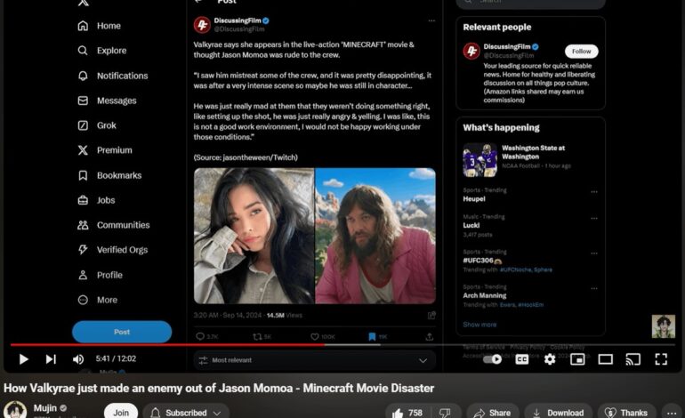
Task: Click the Jason Momoa photo in the post
Action: point(375,236)
